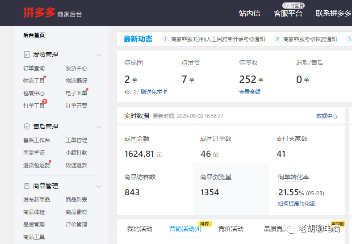Click the 待签收 252 单 count

tap(251, 80)
